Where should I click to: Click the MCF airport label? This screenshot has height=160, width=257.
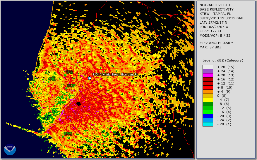tap(71, 86)
